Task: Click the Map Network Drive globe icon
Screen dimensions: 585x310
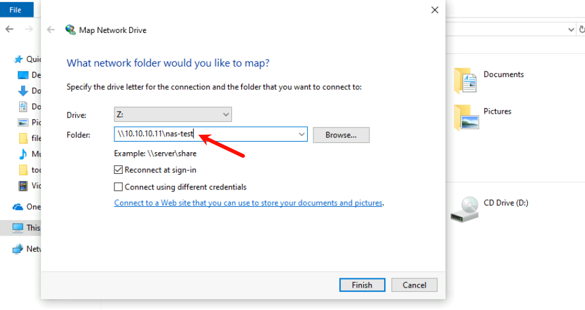Action: pyautogui.click(x=70, y=29)
